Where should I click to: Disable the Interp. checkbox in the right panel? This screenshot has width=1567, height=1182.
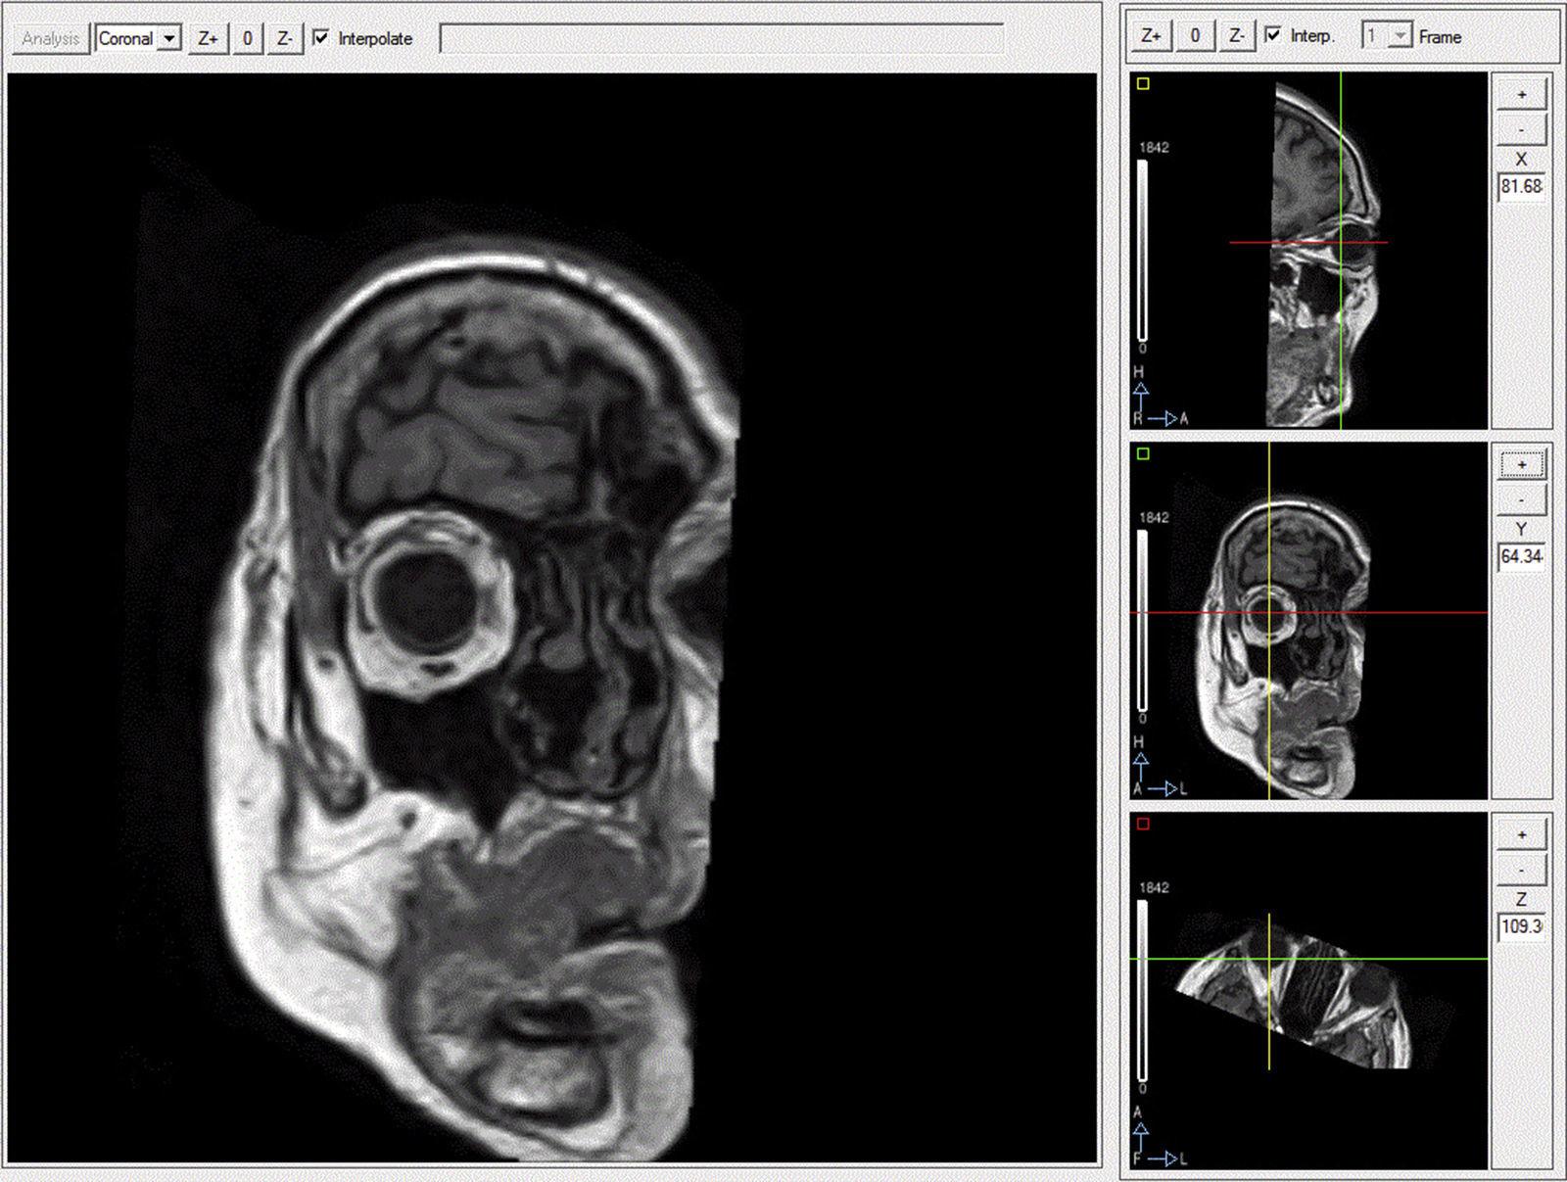pyautogui.click(x=1271, y=32)
